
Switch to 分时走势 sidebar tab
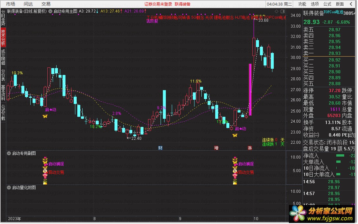3,17
